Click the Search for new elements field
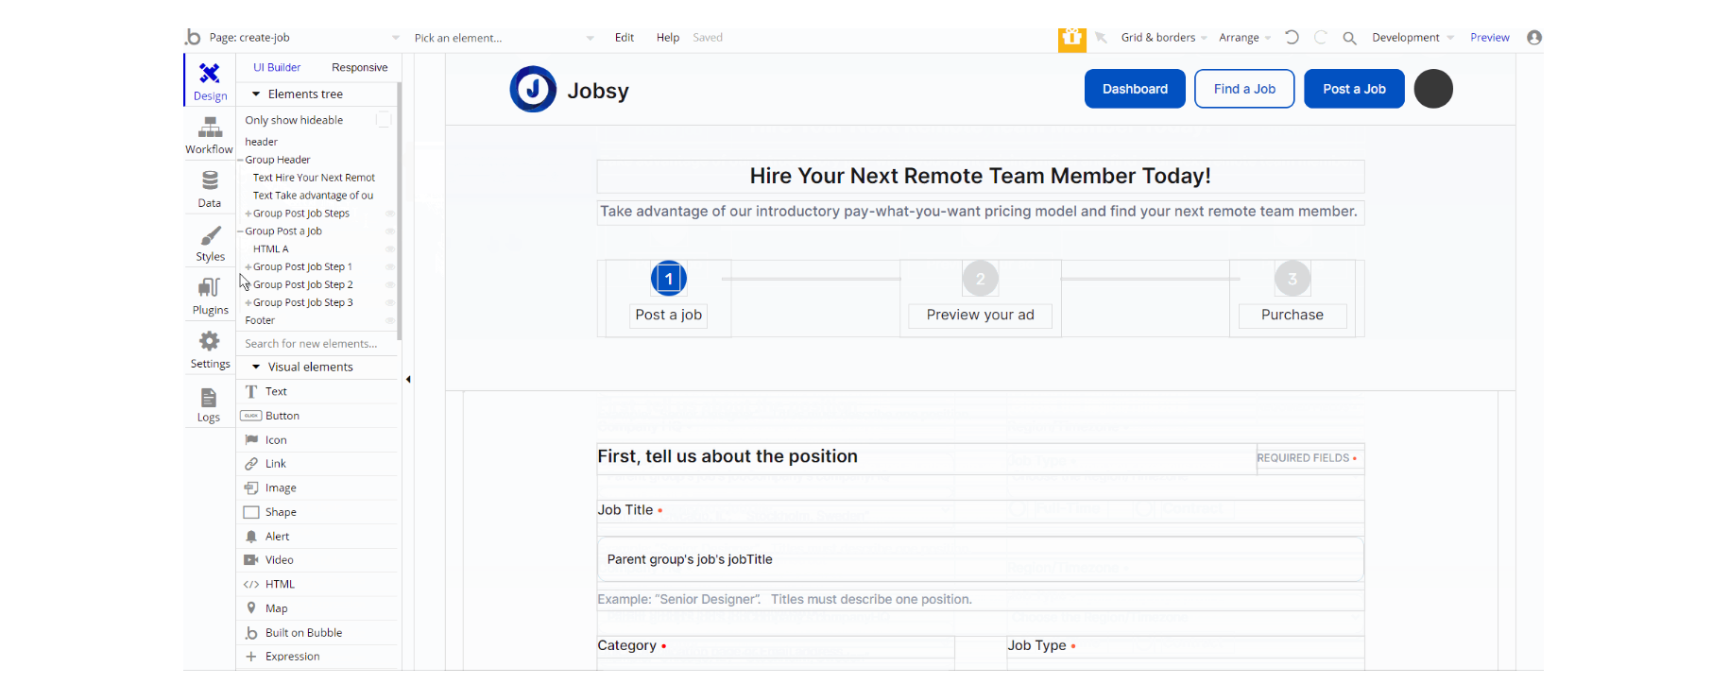Screen dimensions: 1729x684 pos(317,343)
